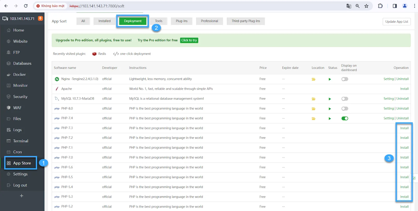Install Apache
The image size is (418, 211).
click(x=404, y=89)
